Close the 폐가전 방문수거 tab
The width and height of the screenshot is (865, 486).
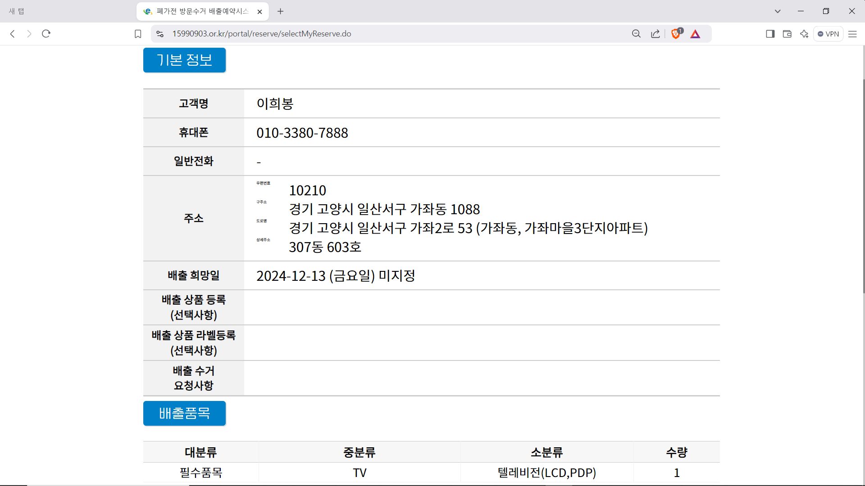(x=259, y=12)
